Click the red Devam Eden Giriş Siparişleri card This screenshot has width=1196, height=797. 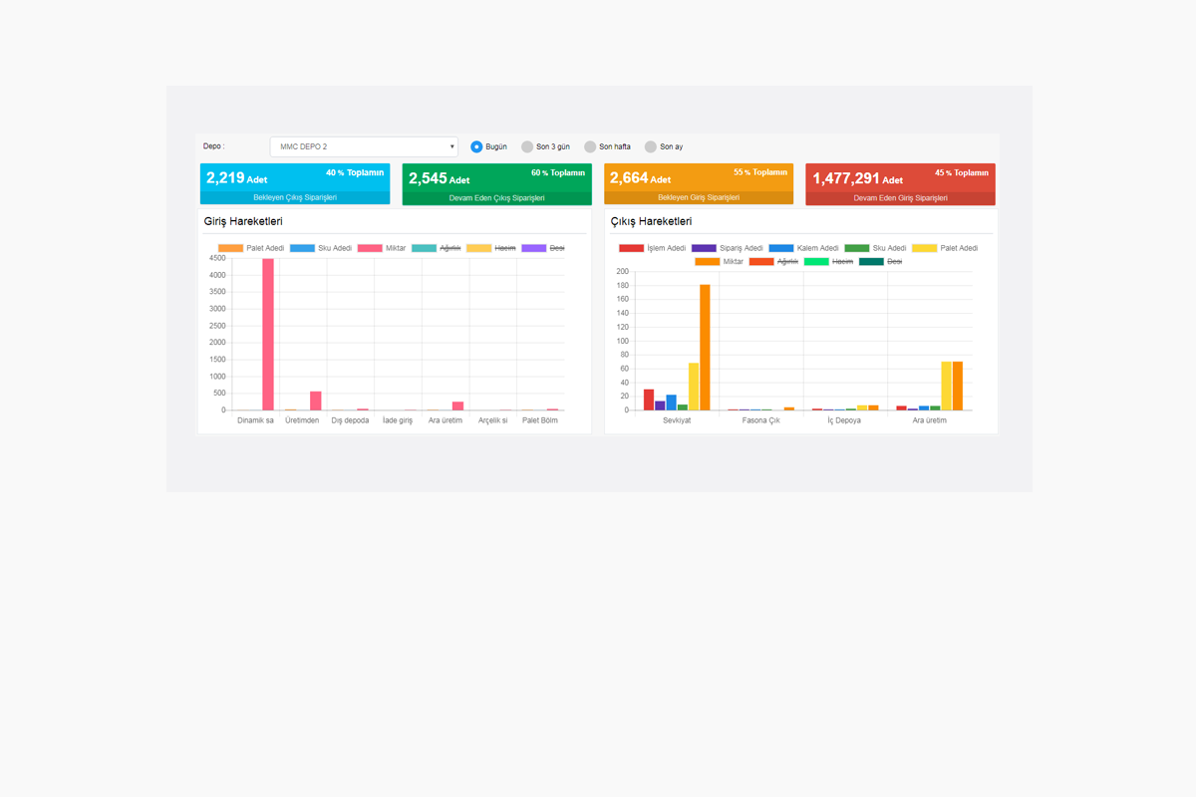(900, 184)
